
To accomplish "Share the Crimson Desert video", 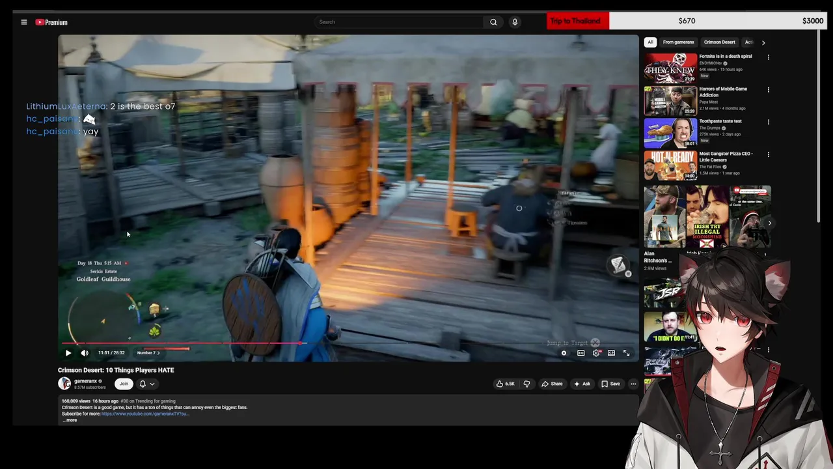I will 552,384.
